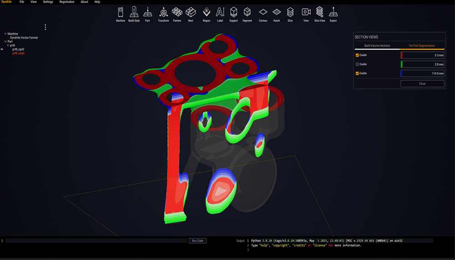Click the blue 114.0 mm value field
The height and width of the screenshot is (260, 455).
423,73
